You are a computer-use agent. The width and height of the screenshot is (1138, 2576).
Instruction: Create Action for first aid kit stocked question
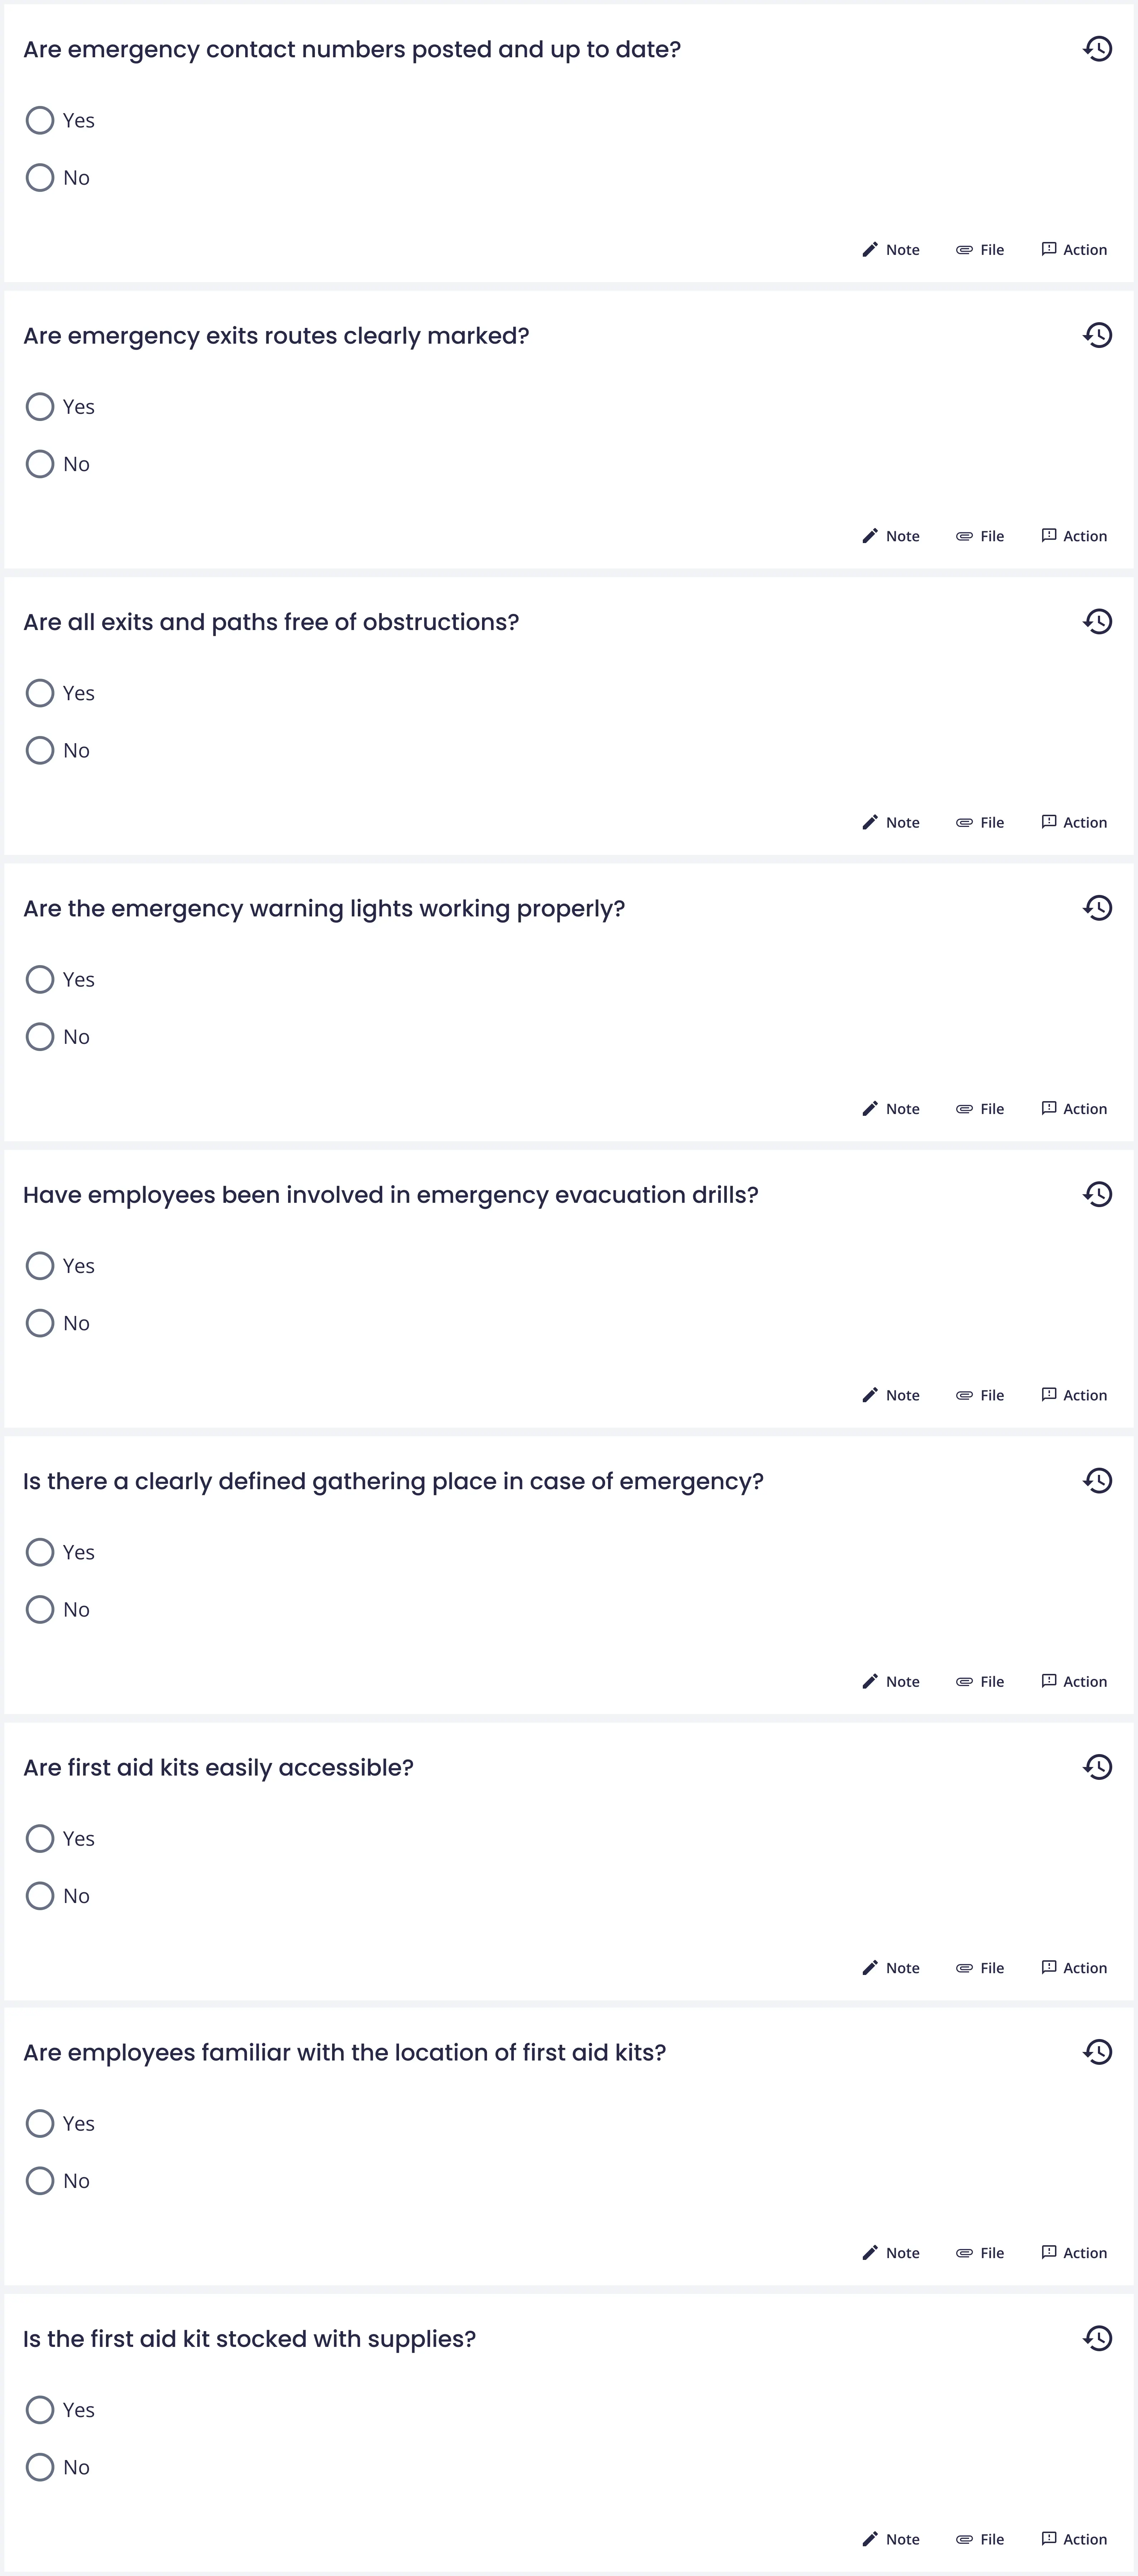pyautogui.click(x=1074, y=2539)
